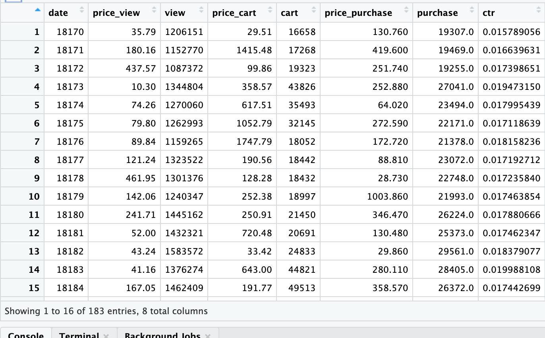Select the date cell 18180
Screen dimensions: 545x338
70,215
